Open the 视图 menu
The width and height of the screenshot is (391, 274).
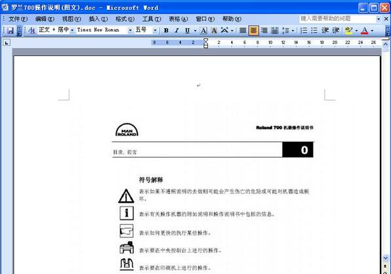pyautogui.click(x=72, y=19)
